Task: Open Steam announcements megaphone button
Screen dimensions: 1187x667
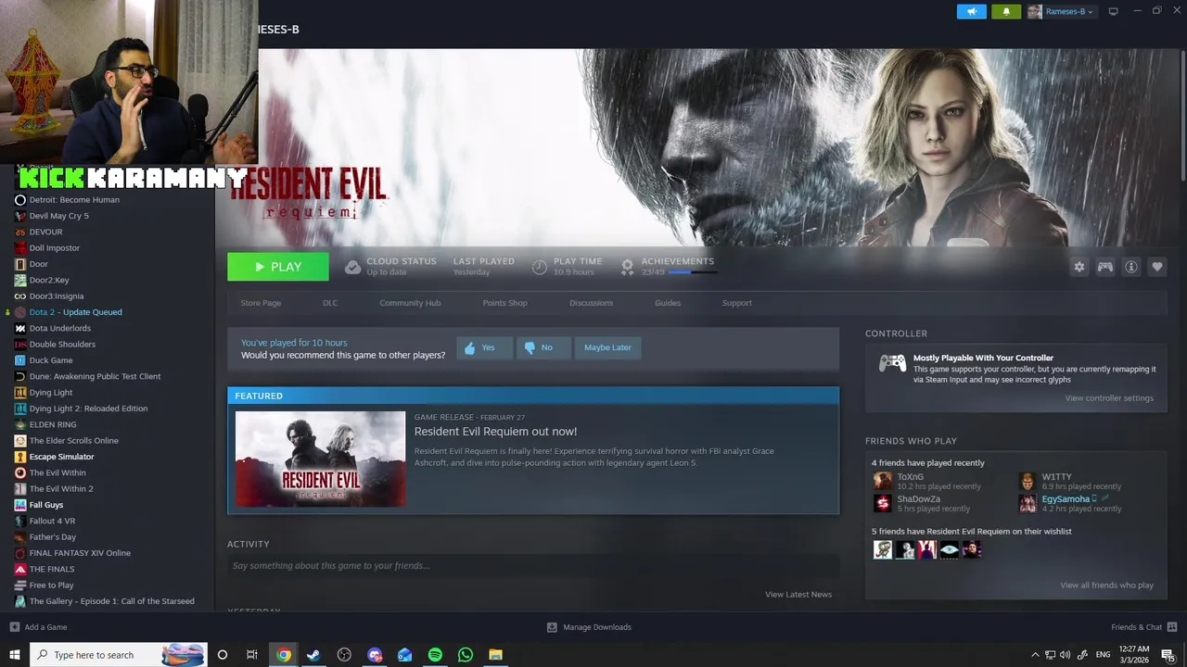Action: [x=971, y=12]
